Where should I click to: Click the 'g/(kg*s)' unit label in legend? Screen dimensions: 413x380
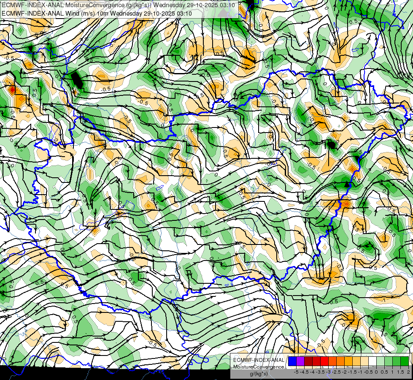tap(259, 374)
